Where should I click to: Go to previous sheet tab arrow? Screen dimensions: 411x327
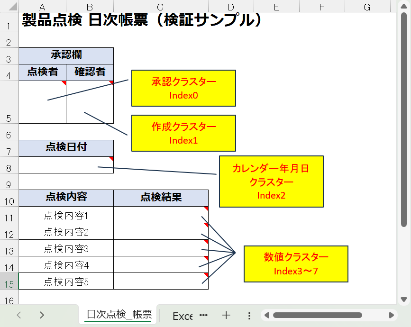pyautogui.click(x=19, y=315)
